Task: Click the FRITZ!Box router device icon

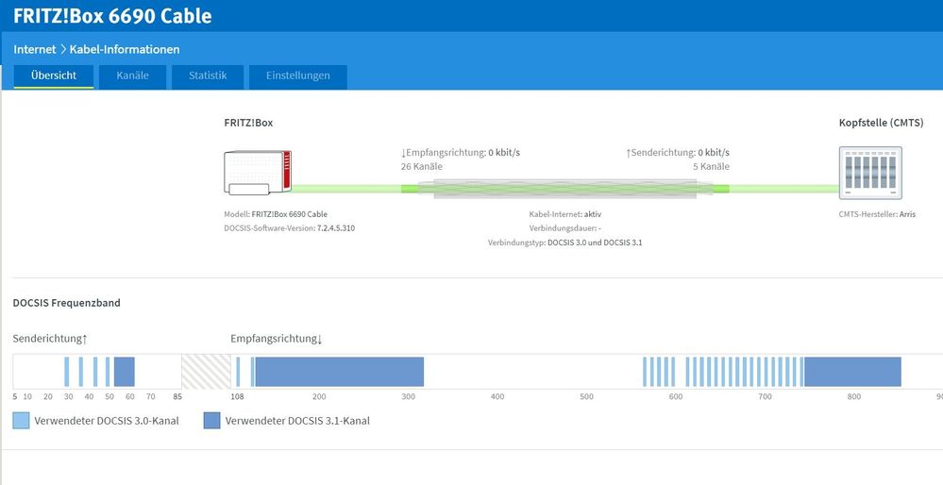Action: (258, 173)
